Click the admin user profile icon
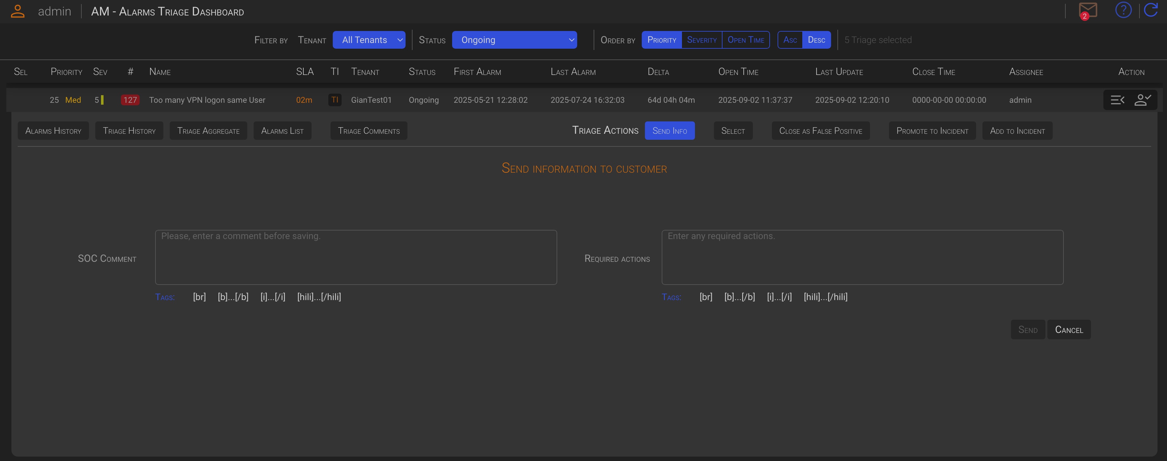1167x461 pixels. tap(18, 11)
